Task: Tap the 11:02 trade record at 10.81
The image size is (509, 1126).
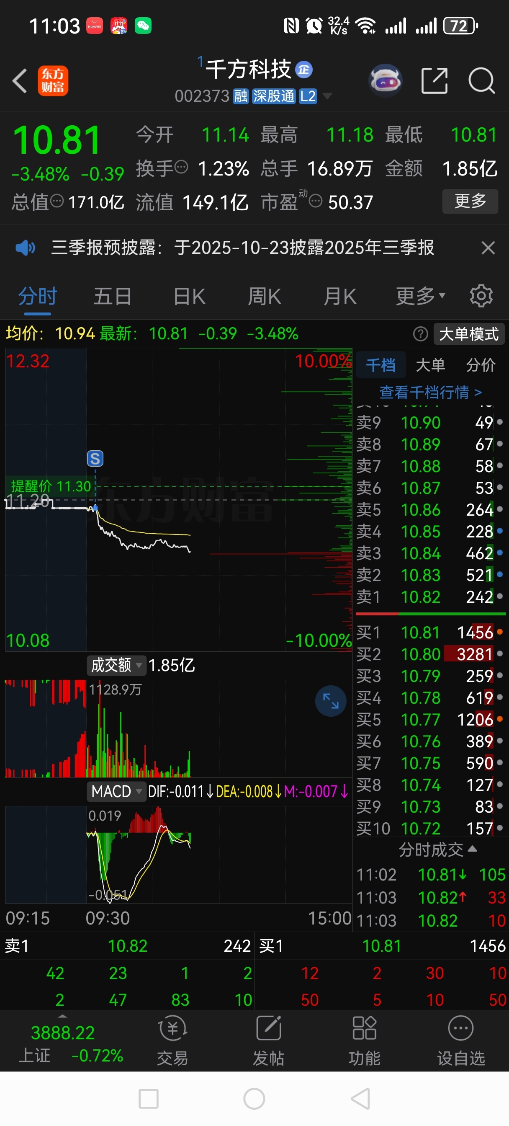Action: tap(430, 875)
